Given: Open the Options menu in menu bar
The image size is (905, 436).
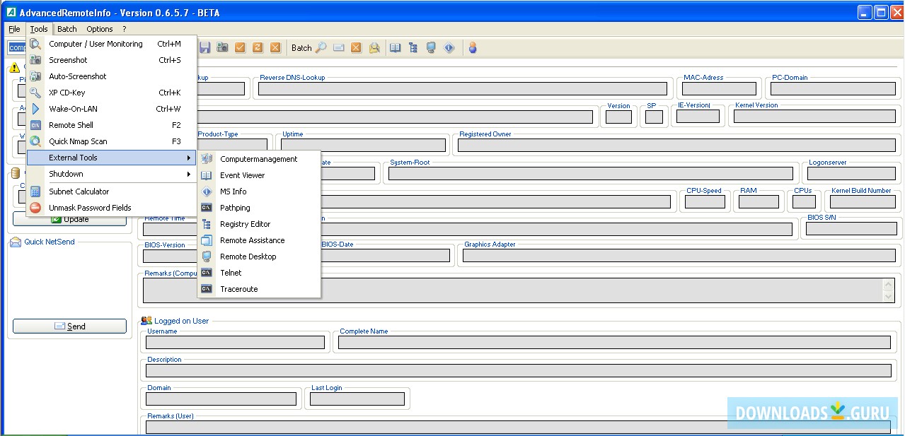Looking at the screenshot, I should pyautogui.click(x=100, y=29).
